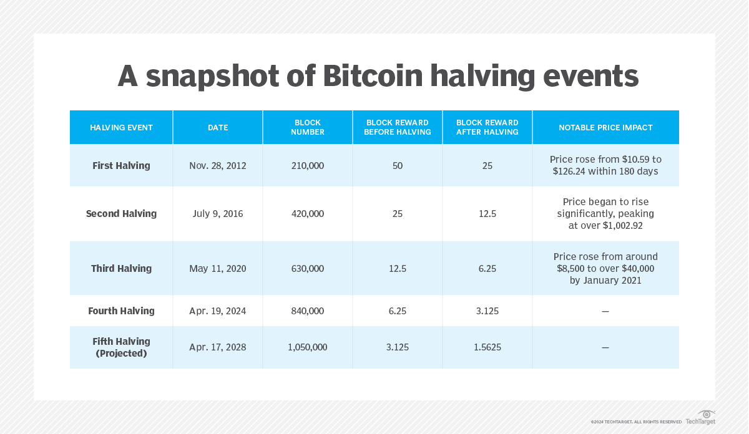Select the Date column header
This screenshot has width=749, height=434.
click(218, 128)
